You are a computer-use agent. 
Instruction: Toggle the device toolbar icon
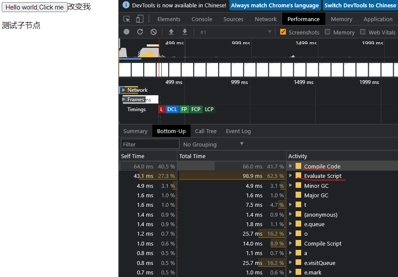(139, 19)
